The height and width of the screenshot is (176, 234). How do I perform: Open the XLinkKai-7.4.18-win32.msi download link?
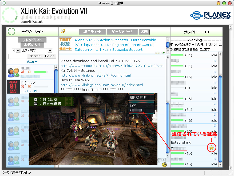[112, 66]
